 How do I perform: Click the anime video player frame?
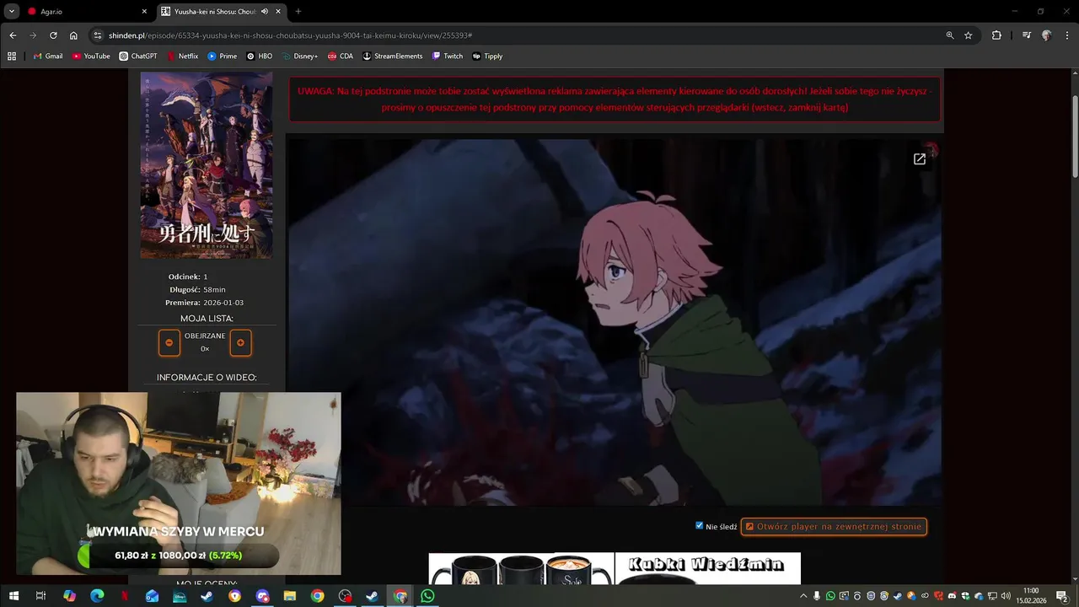click(614, 322)
